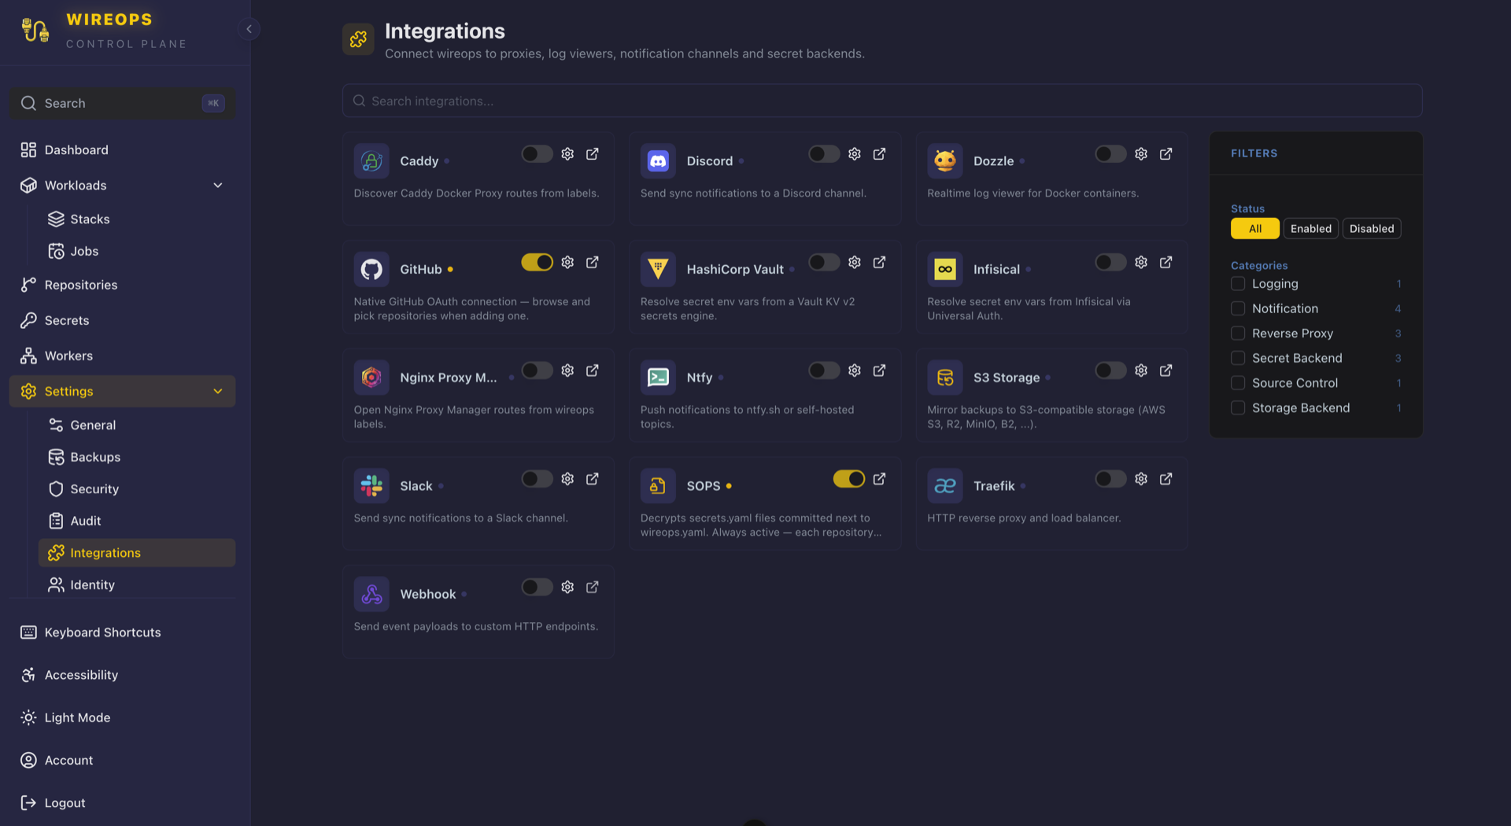Open Slack settings gear icon

(567, 479)
